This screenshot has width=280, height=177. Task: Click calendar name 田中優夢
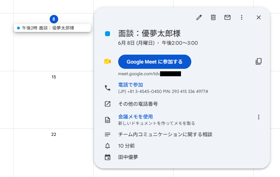(x=128, y=157)
